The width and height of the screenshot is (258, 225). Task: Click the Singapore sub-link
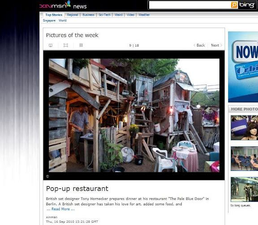[x=49, y=21]
